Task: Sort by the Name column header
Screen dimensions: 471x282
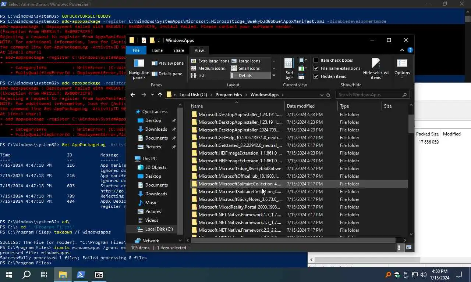Action: [237, 106]
